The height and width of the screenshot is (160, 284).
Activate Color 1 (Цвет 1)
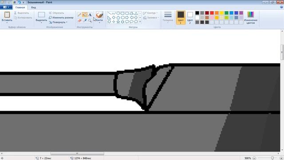pos(181,18)
